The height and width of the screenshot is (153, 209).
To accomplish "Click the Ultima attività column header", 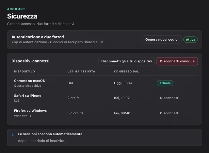I will (x=81, y=71).
